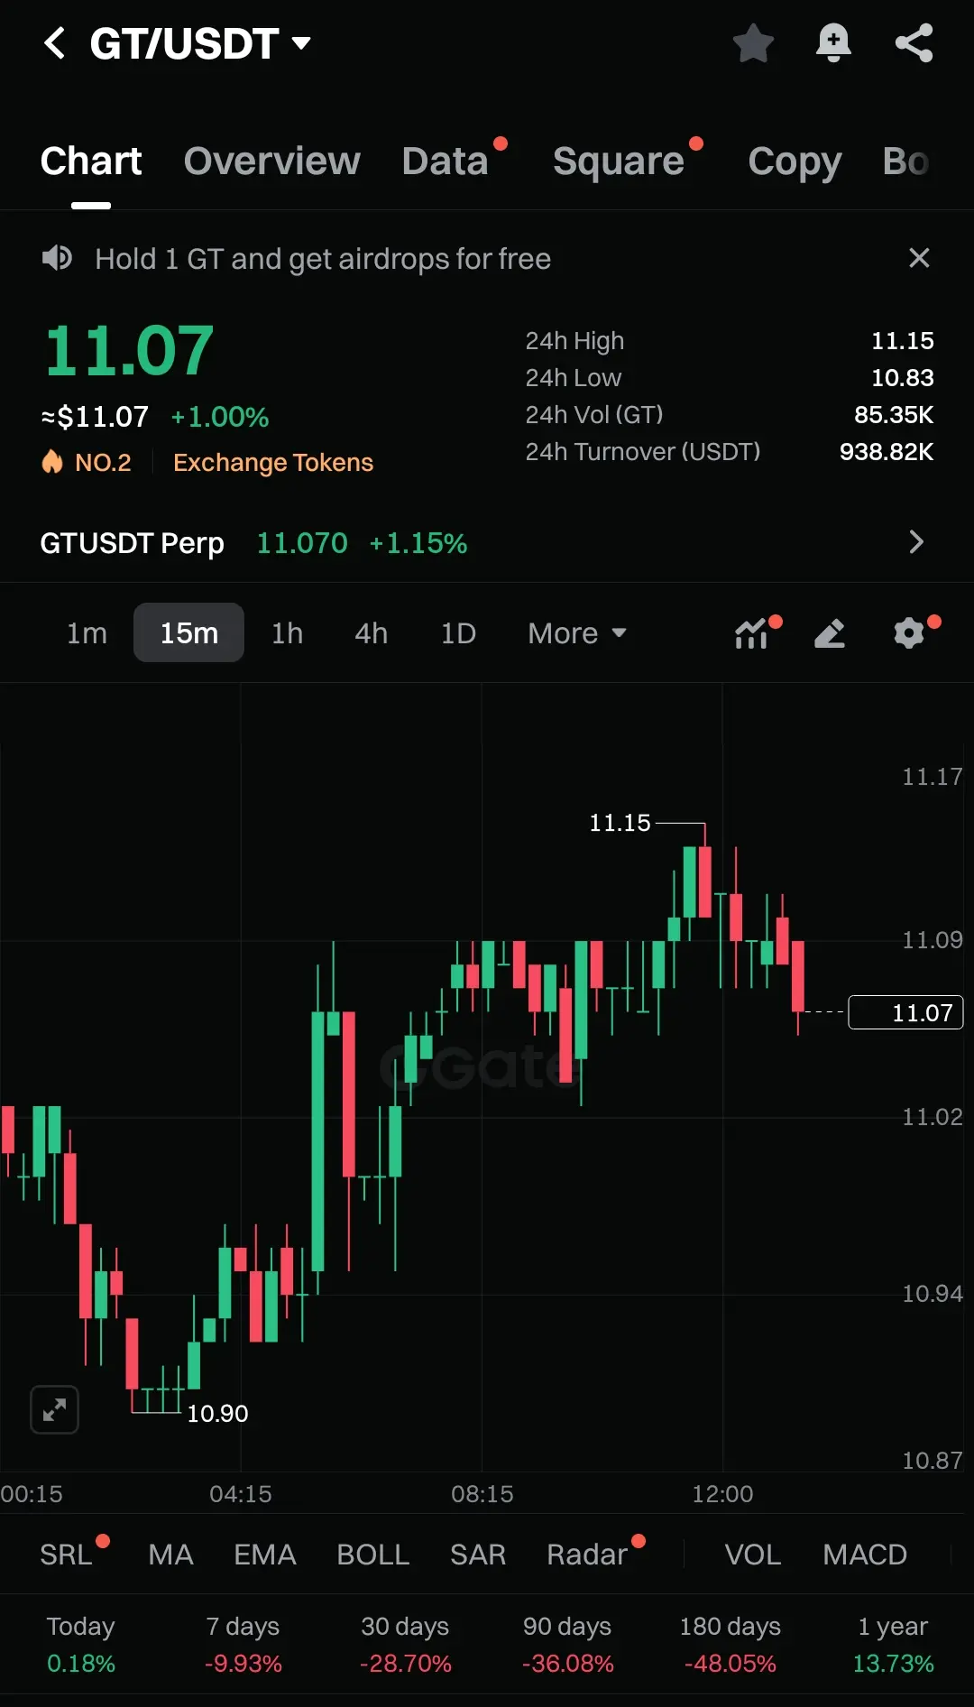Tap the 1 year 13.73% performance
This screenshot has height=1707, width=974.
click(893, 1645)
